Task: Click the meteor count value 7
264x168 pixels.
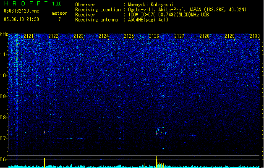Action: pyautogui.click(x=60, y=19)
